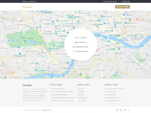Click the location pin icon in the map circle
Viewport: 151px width, 113px height.
pos(74,51)
